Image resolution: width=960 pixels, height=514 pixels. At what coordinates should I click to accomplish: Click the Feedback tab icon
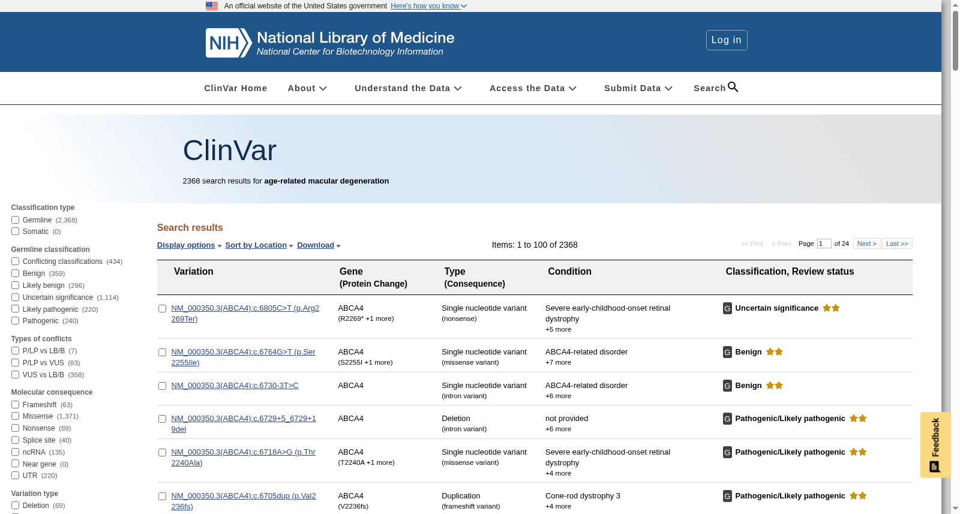coord(935,467)
